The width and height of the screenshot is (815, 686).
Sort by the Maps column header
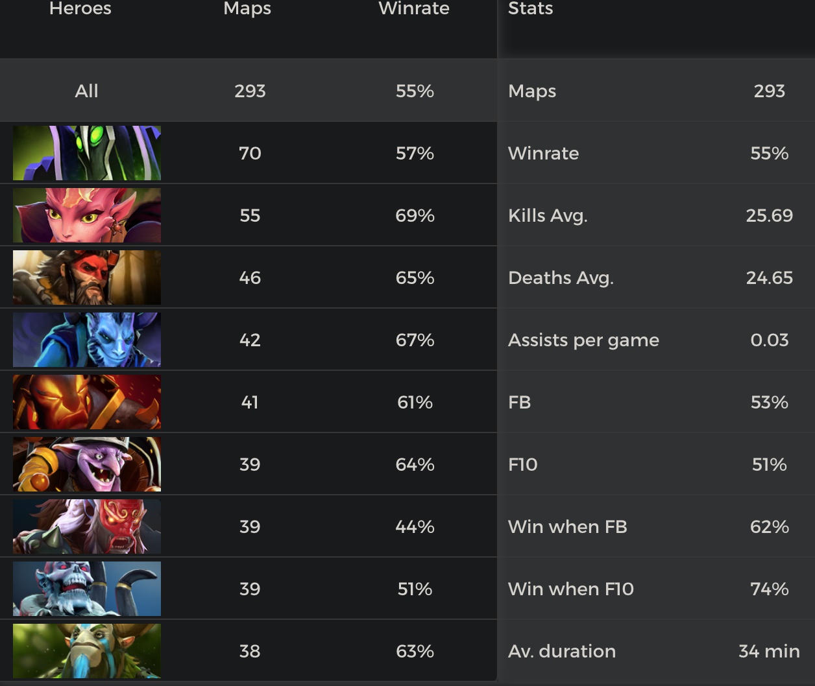point(247,8)
